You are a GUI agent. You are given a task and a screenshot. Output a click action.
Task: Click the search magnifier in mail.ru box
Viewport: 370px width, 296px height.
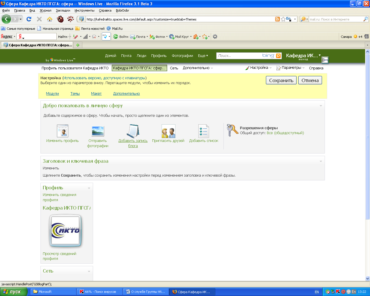click(366, 19)
